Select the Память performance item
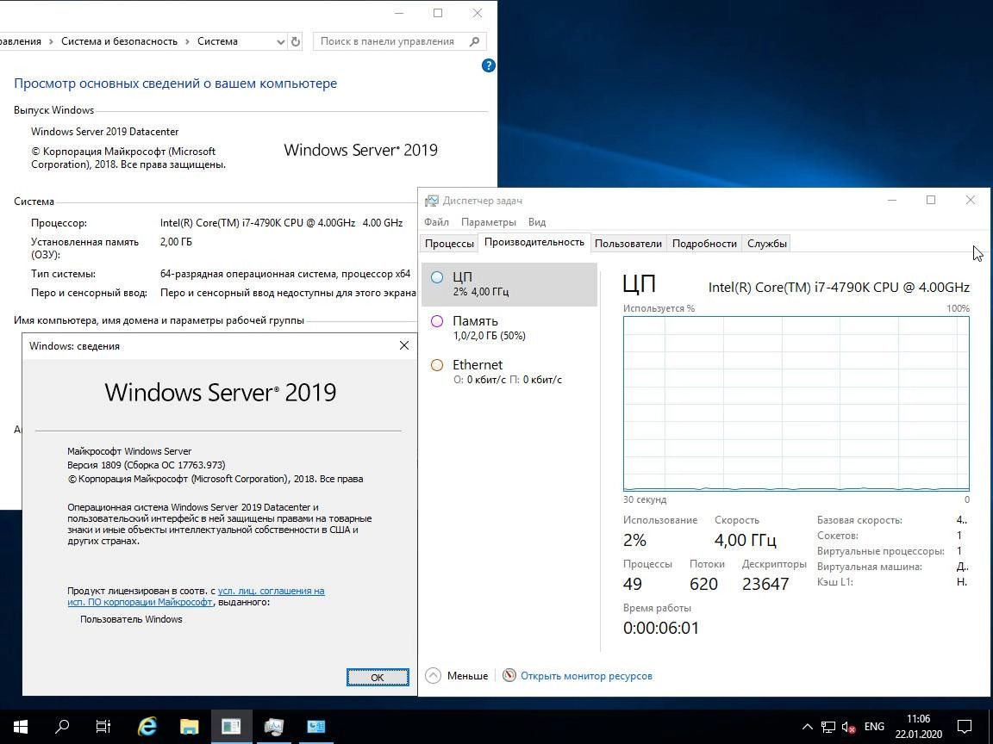 click(x=509, y=328)
